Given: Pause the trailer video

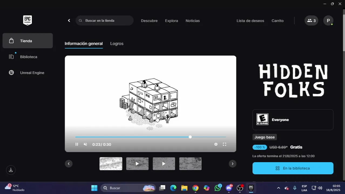Looking at the screenshot, I should pyautogui.click(x=77, y=144).
